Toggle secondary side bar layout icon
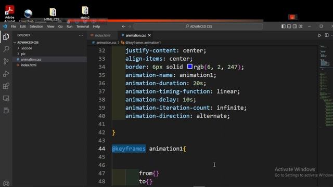Image resolution: width=333 pixels, height=187 pixels. (x=295, y=26)
